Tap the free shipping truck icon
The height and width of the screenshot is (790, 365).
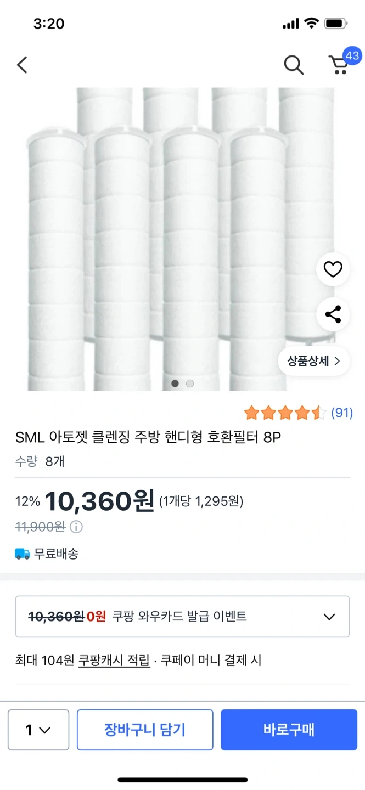[x=23, y=554]
